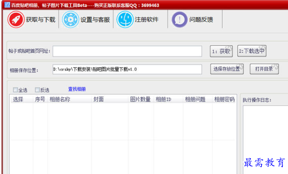Click the 图片数量 column header
This screenshot has width=288, height=174.
point(141,100)
